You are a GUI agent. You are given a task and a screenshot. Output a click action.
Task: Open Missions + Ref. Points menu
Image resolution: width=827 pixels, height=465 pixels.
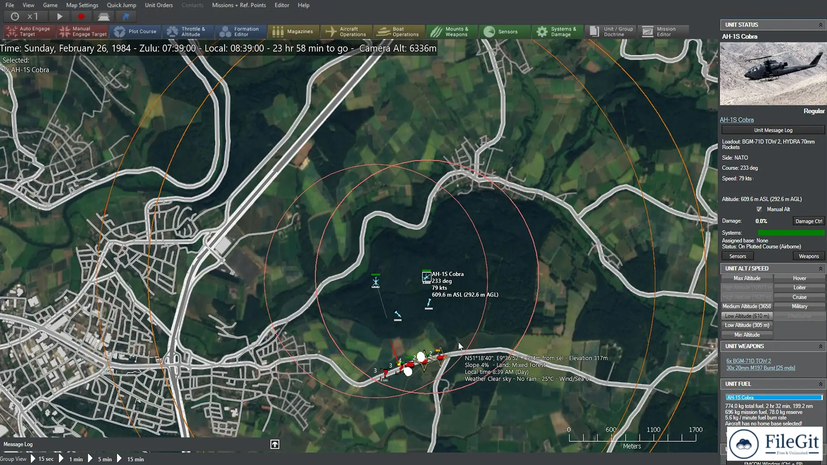[239, 5]
